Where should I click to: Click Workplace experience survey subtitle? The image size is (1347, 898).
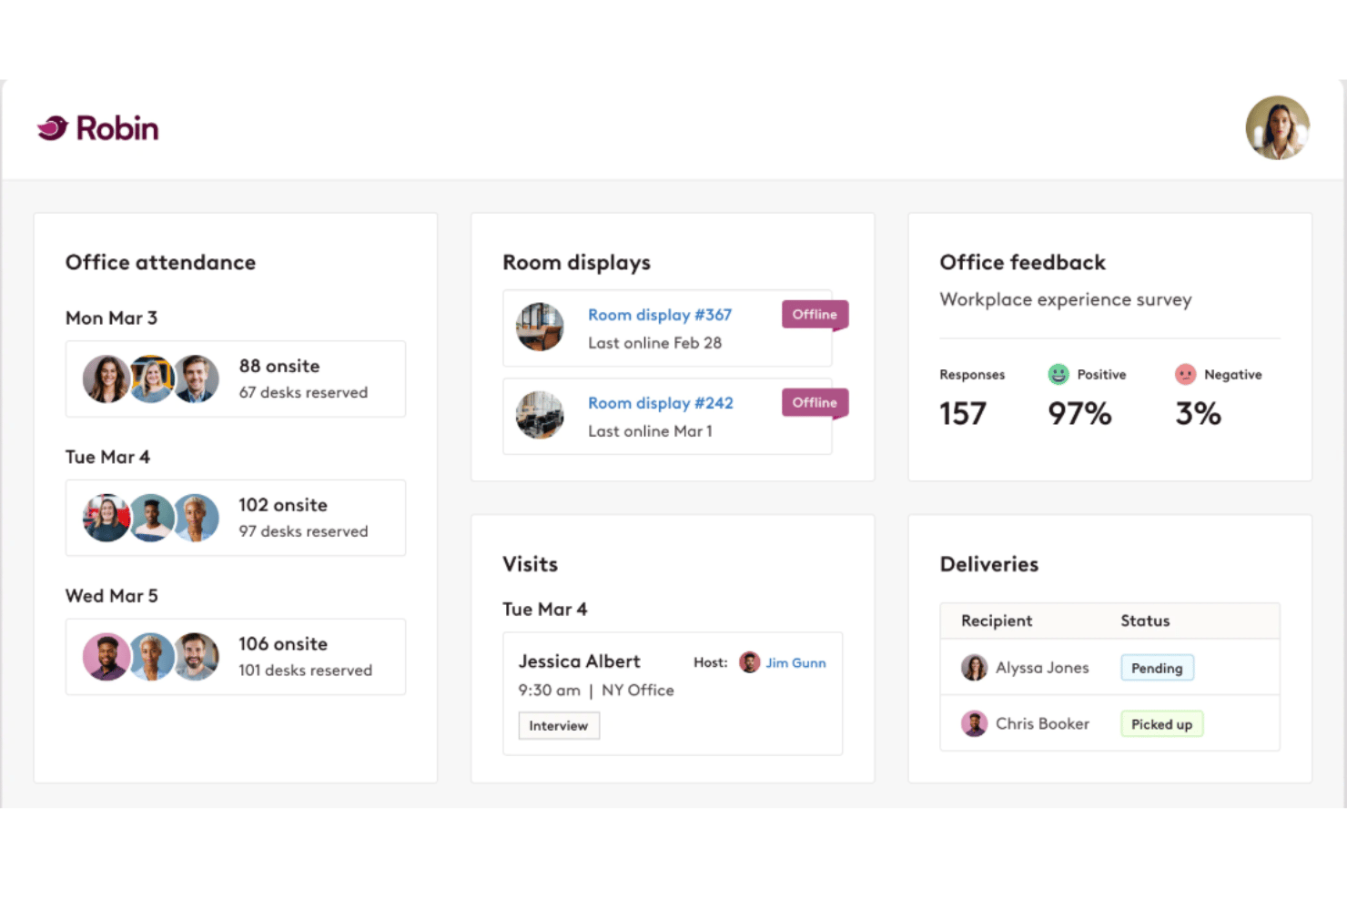point(1066,300)
